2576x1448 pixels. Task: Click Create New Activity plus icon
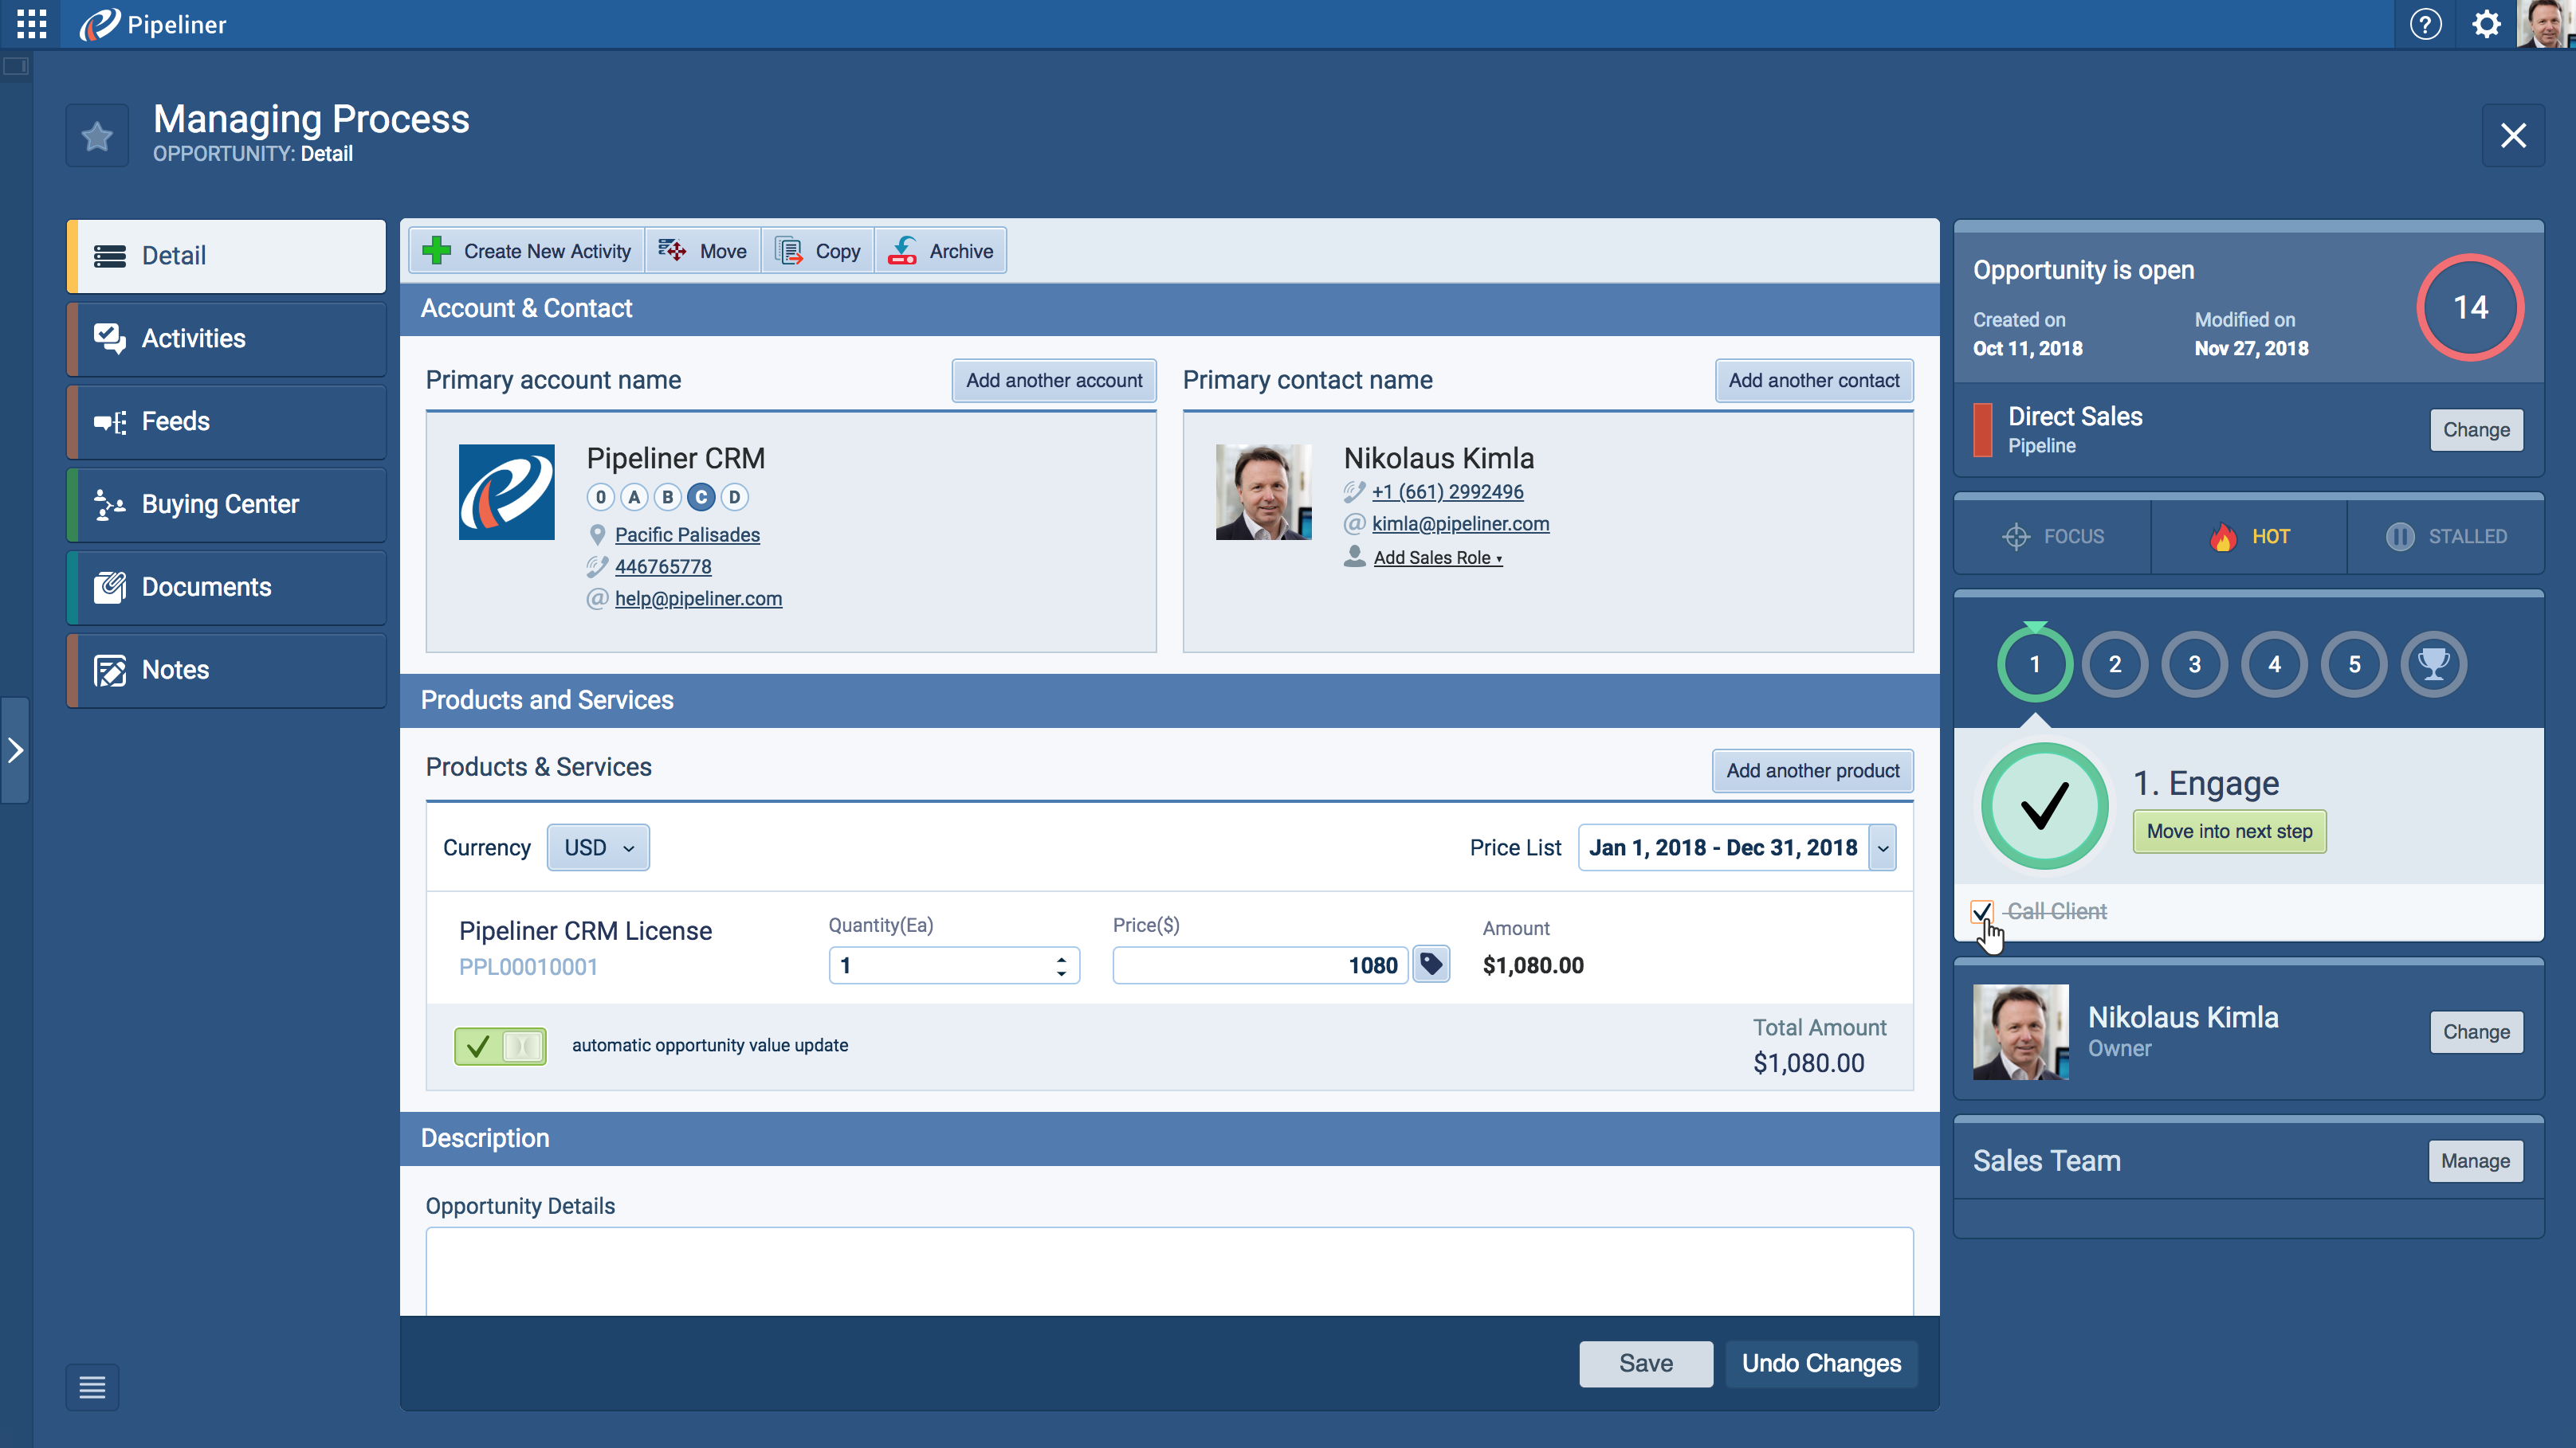pyautogui.click(x=437, y=251)
